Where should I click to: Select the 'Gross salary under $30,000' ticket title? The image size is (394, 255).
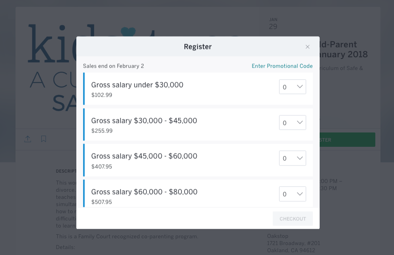(x=137, y=85)
